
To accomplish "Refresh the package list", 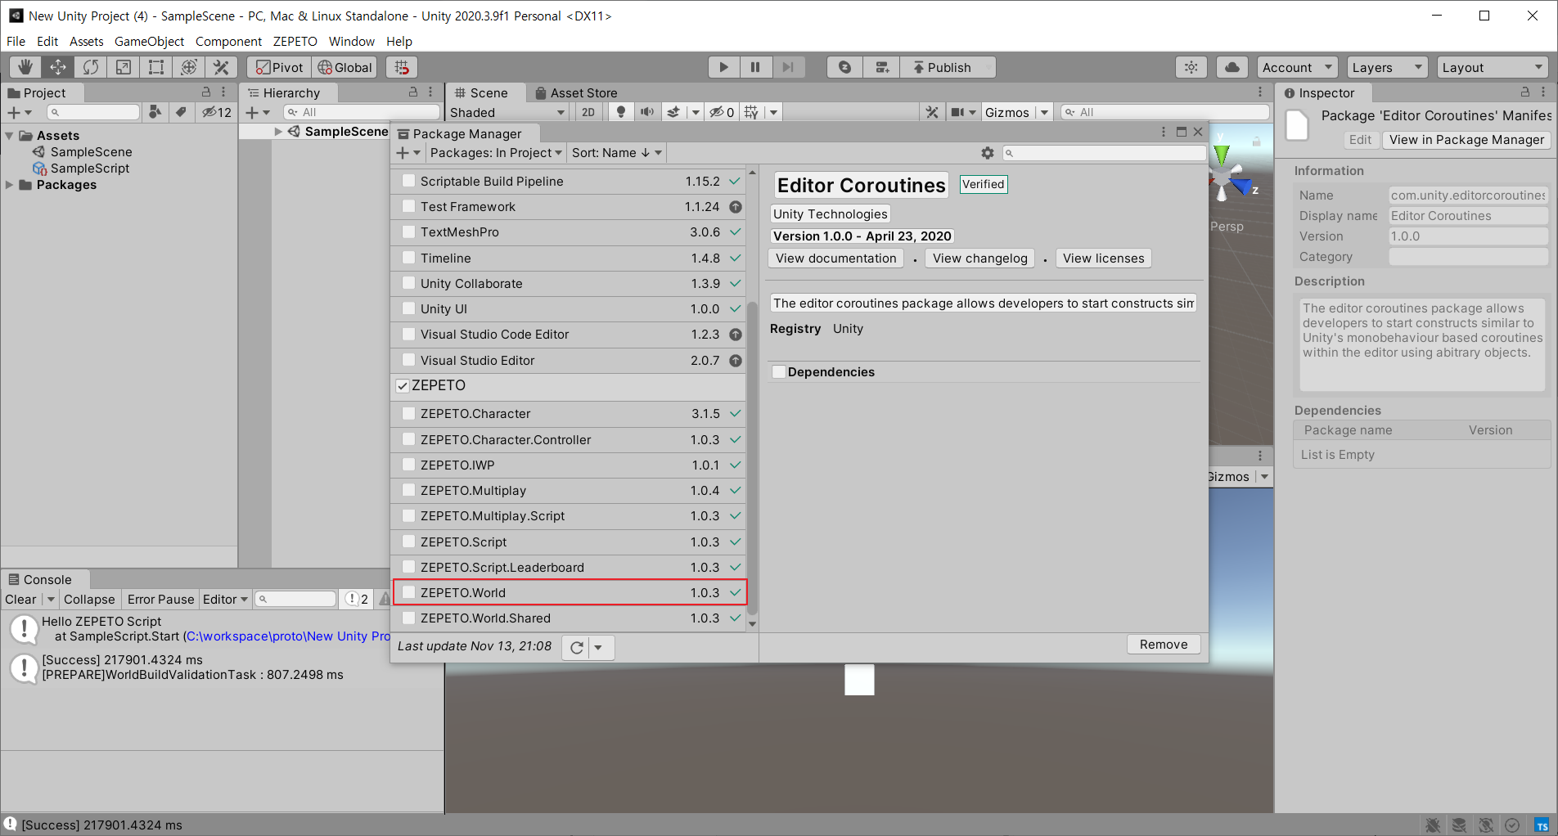I will point(577,647).
